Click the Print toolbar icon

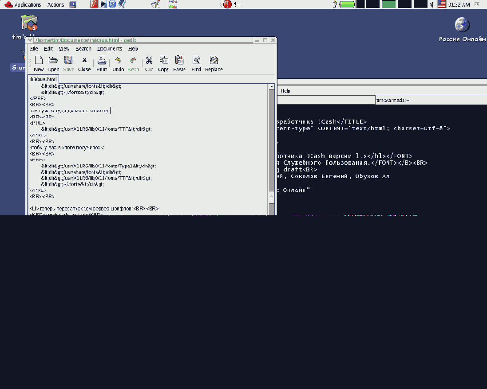(x=102, y=63)
